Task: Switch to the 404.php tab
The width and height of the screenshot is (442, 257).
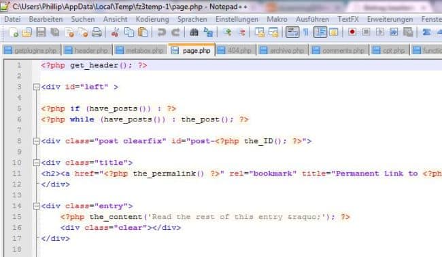Action: tap(235, 51)
